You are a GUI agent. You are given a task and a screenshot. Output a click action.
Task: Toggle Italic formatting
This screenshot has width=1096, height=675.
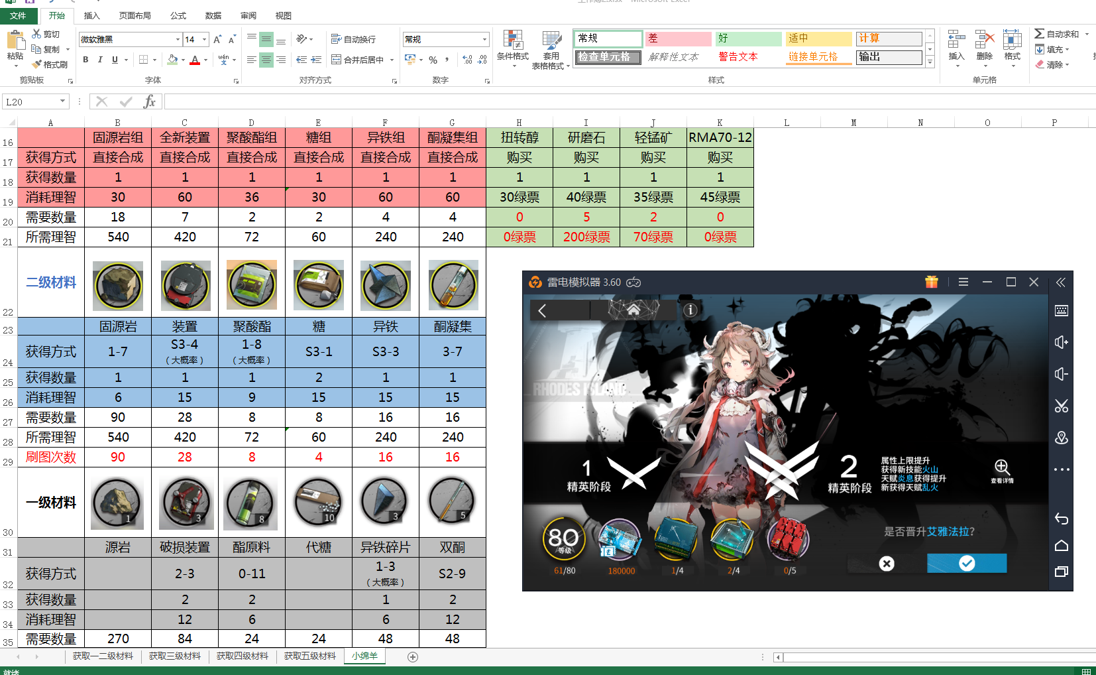pyautogui.click(x=100, y=60)
